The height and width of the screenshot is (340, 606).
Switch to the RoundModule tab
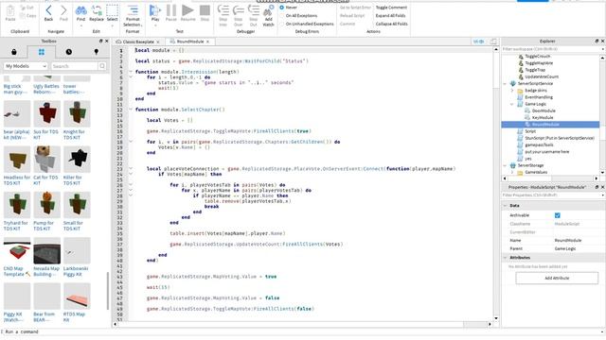pyautogui.click(x=189, y=42)
